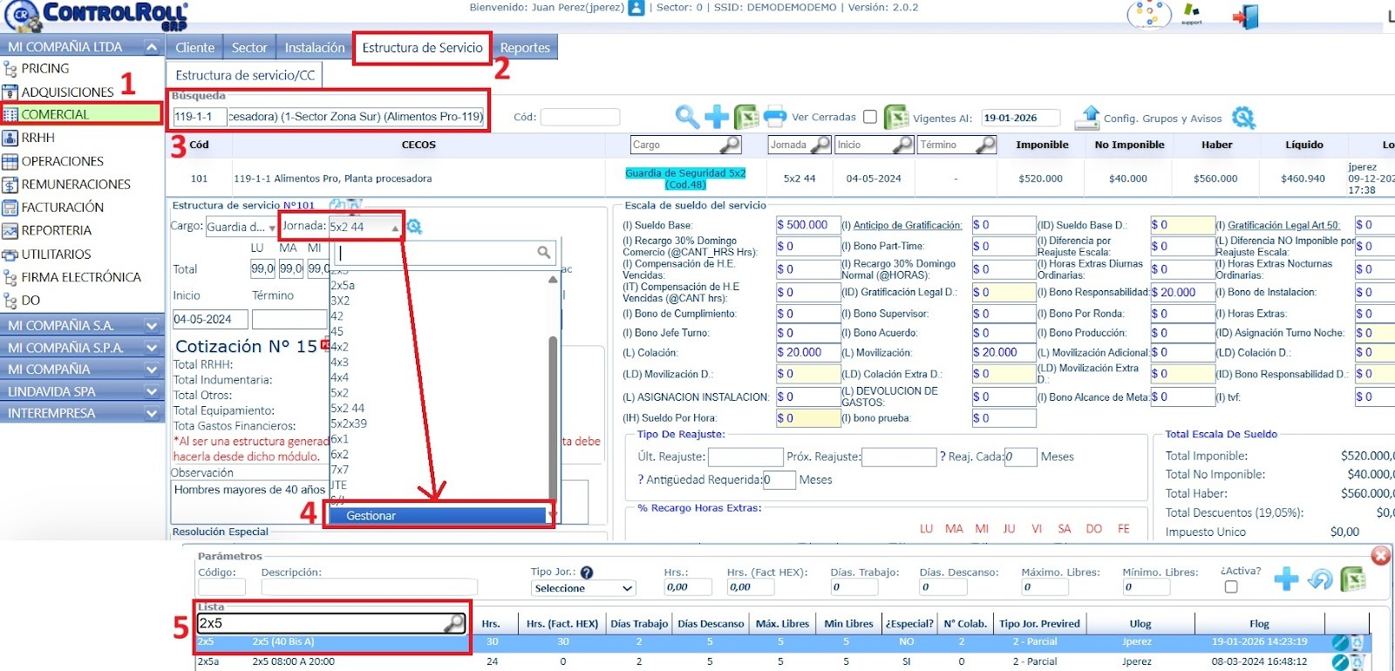Click the Tipo Jor. help question icon
The image size is (1395, 671).
pos(587,573)
